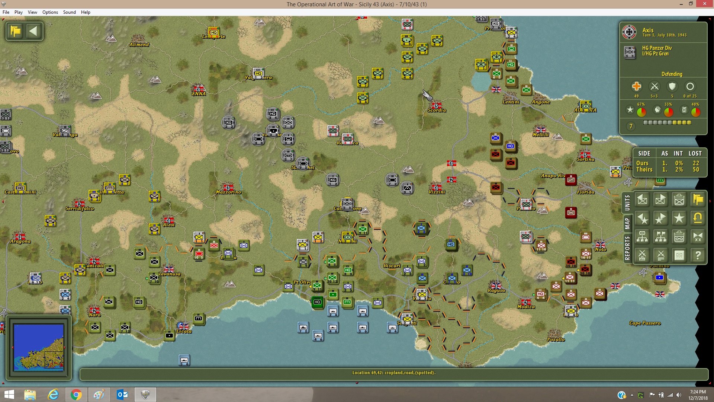Click the unit card button beside help

pos(679,255)
